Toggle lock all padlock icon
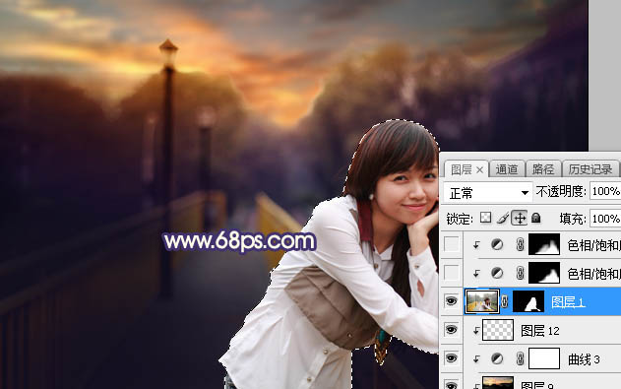Image resolution: width=621 pixels, height=389 pixels. click(535, 218)
